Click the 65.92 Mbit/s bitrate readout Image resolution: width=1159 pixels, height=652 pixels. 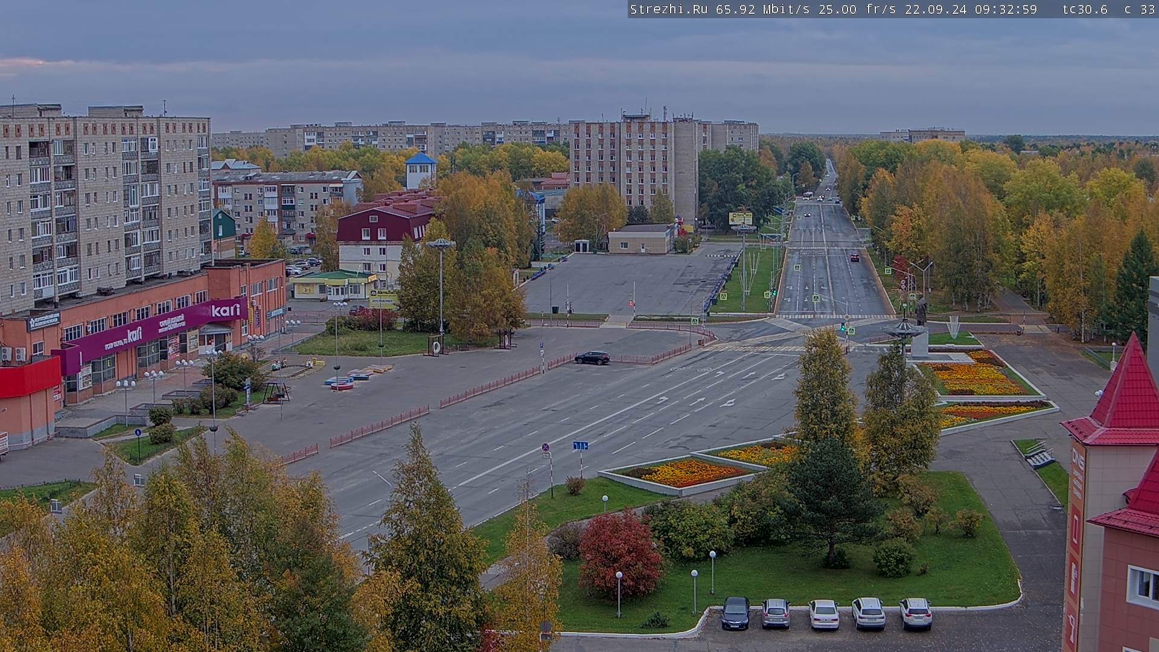coord(764,9)
